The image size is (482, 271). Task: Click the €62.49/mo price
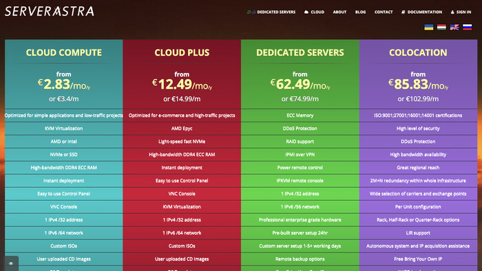300,85
